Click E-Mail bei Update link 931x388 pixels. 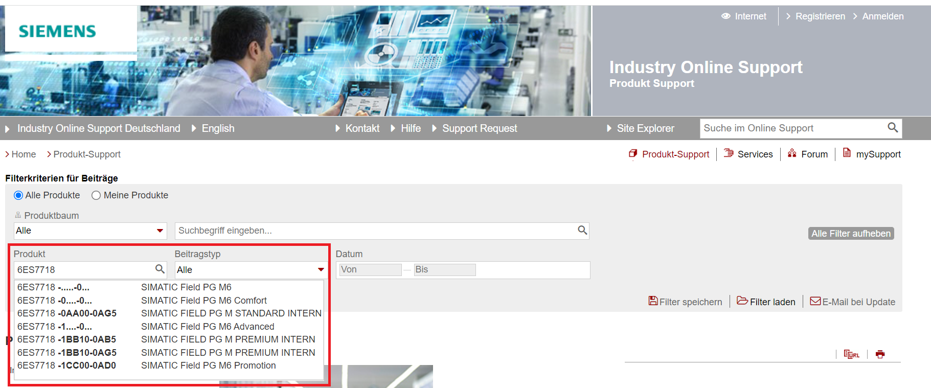pos(859,302)
